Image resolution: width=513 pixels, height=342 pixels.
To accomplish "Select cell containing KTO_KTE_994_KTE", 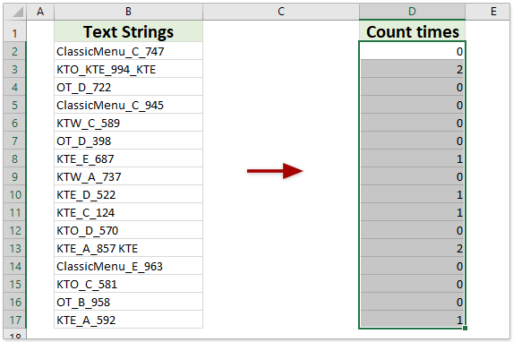I will (x=128, y=69).
